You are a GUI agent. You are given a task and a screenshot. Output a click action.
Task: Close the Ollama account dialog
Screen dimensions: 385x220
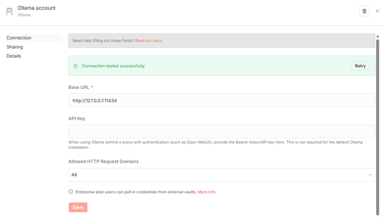point(378,11)
